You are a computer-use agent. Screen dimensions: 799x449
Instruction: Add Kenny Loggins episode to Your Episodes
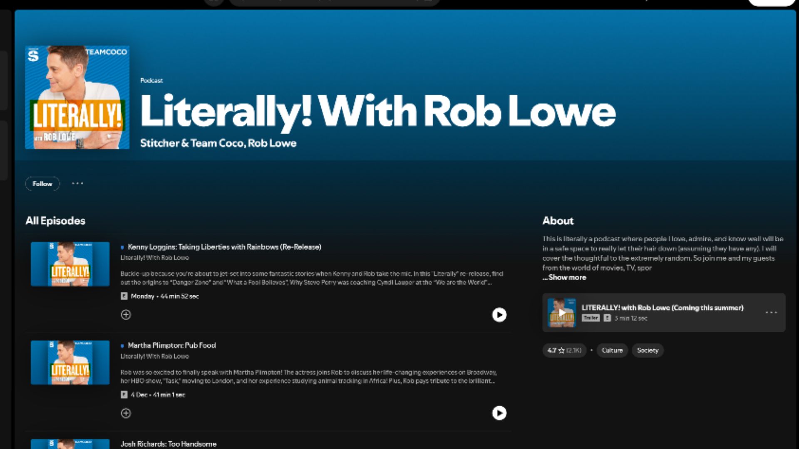pos(126,315)
